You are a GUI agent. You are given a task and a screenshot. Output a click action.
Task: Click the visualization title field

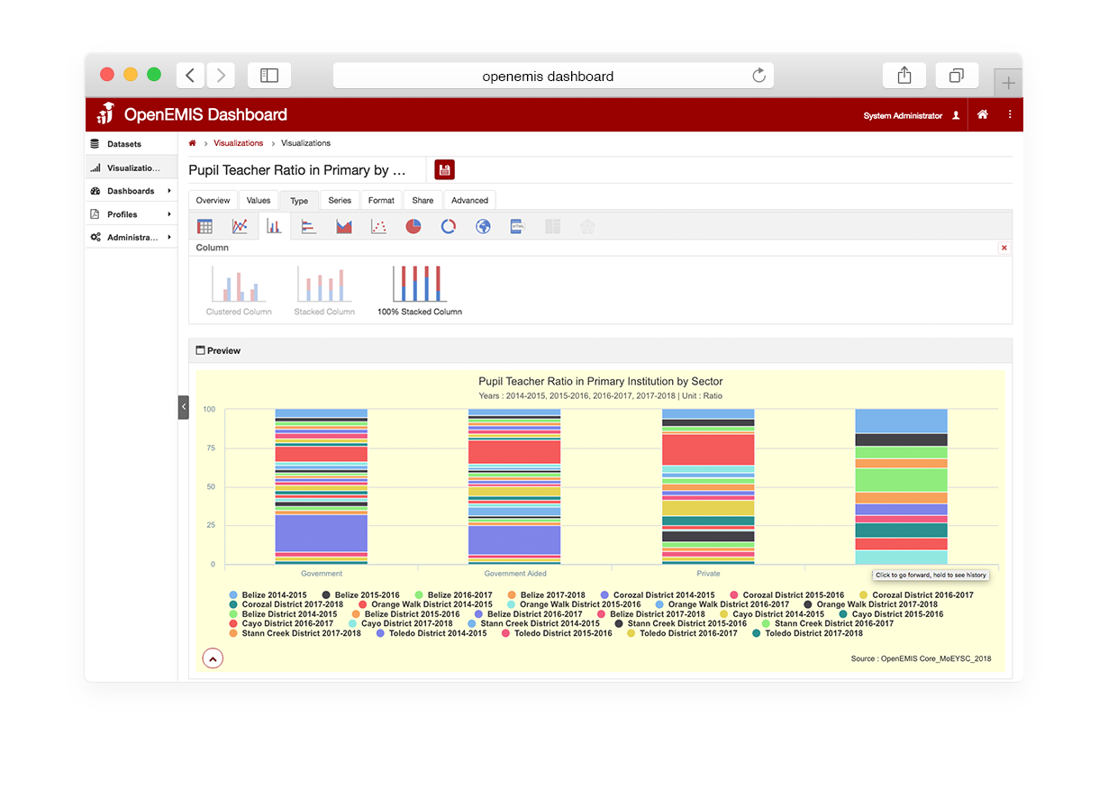coord(308,170)
